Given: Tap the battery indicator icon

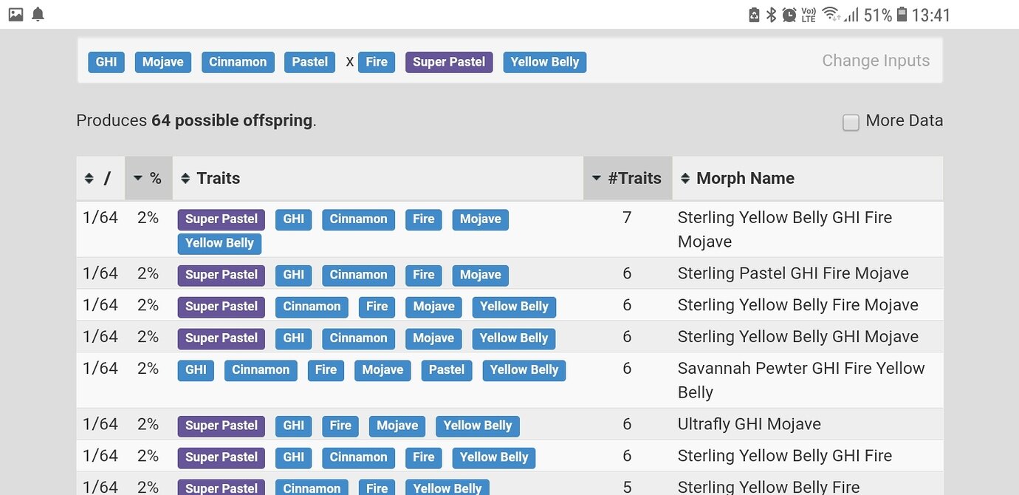Looking at the screenshot, I should pos(901,14).
